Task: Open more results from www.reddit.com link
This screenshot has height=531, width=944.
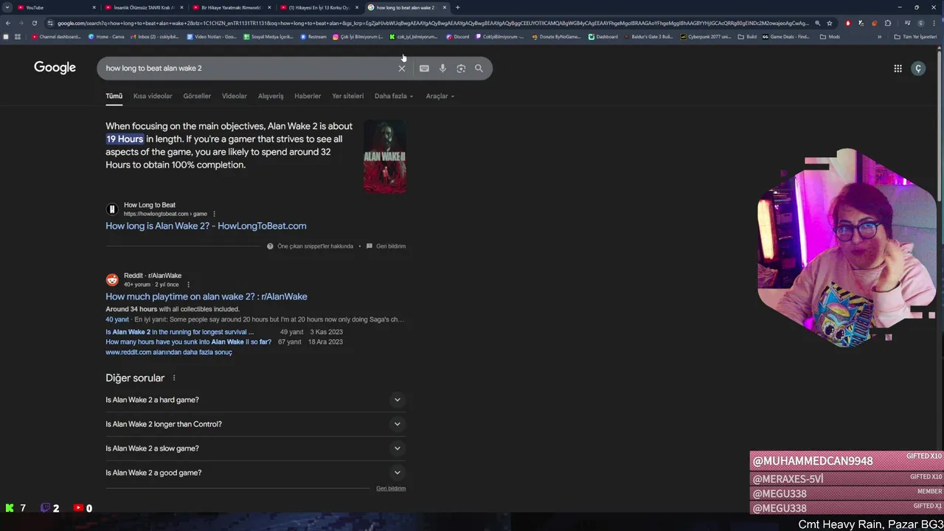Action: (169, 353)
